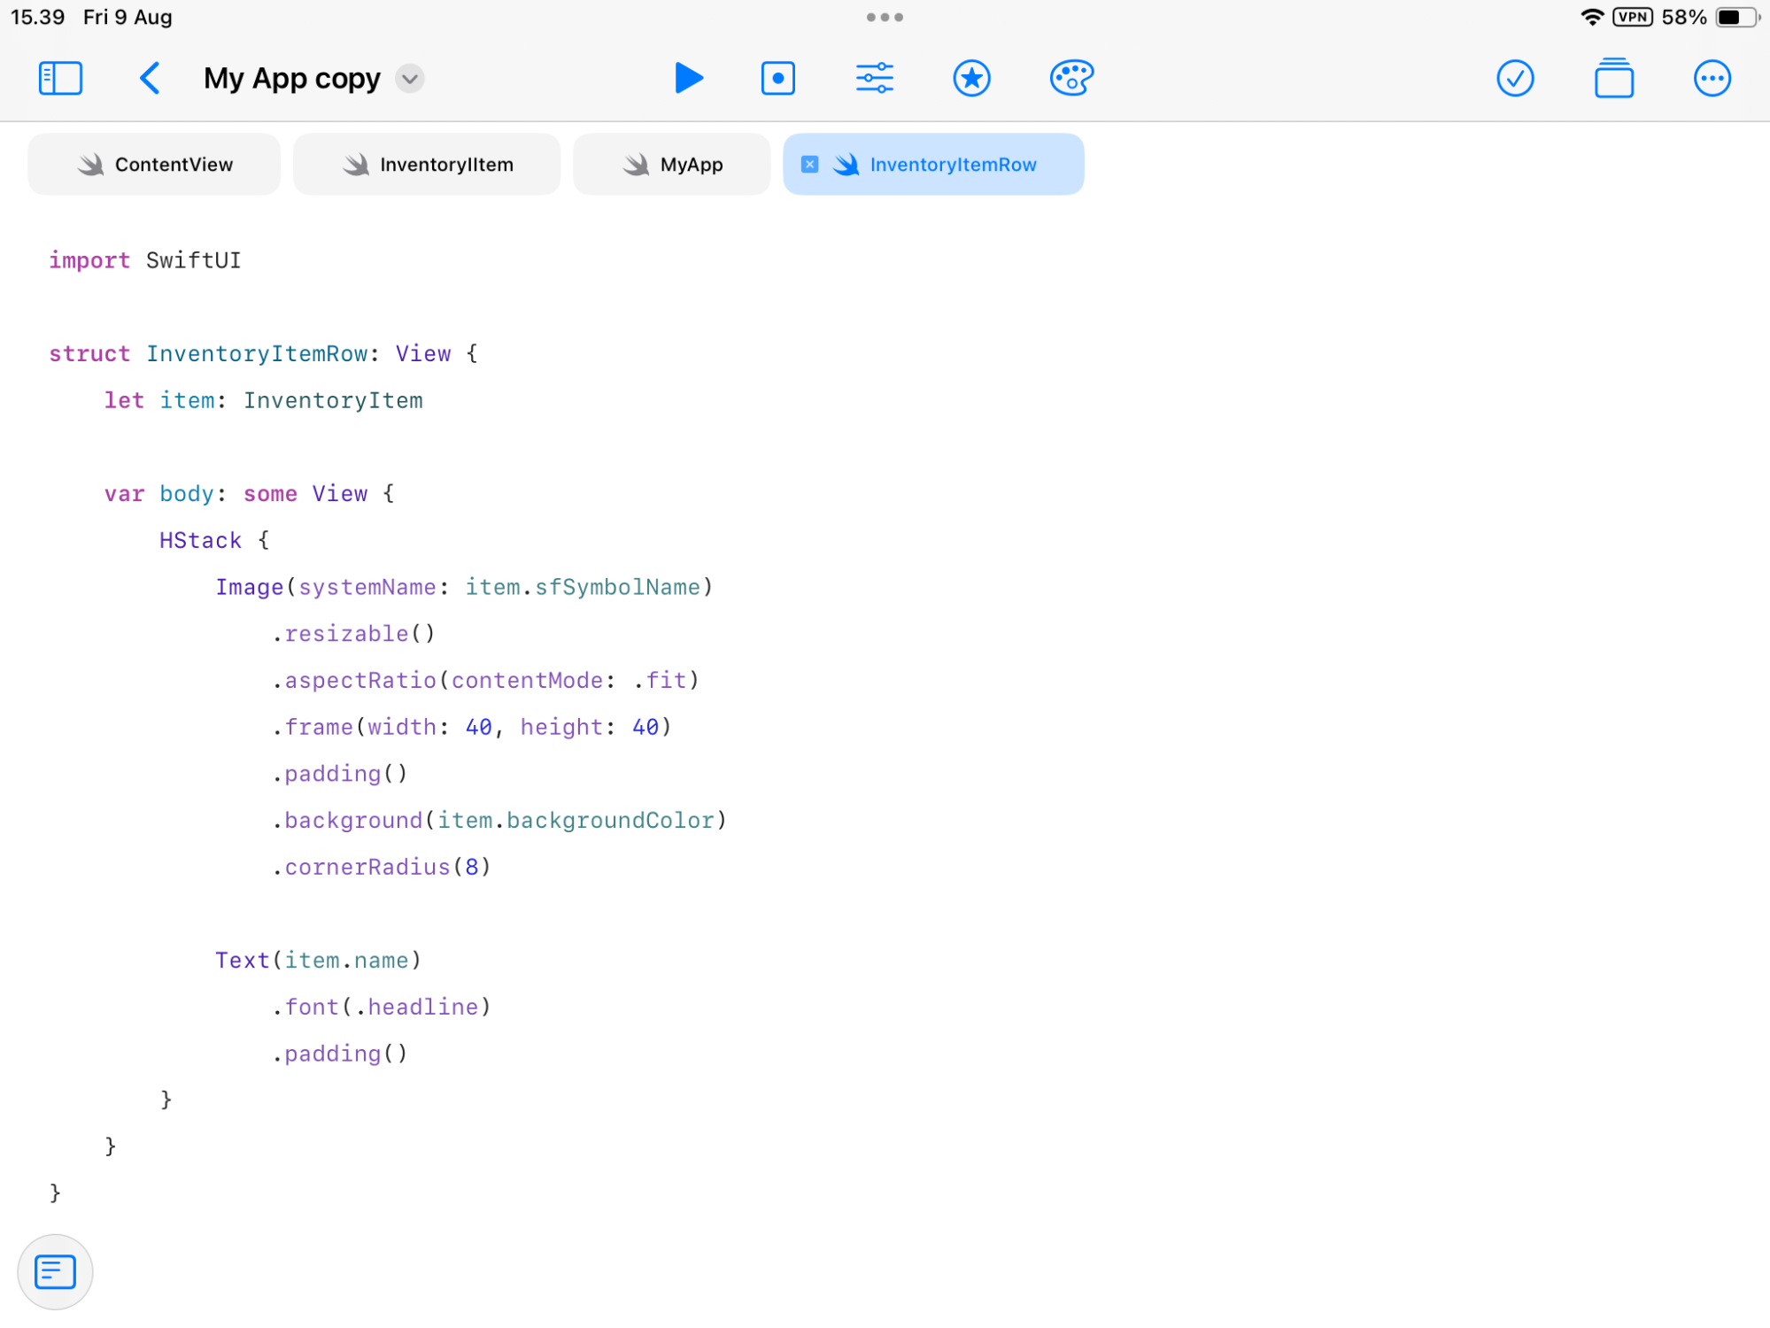The image size is (1770, 1328).
Task: Open the status bar ellipsis menu
Action: [885, 16]
